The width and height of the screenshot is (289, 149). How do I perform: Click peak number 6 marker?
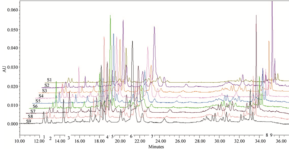pos(131,136)
